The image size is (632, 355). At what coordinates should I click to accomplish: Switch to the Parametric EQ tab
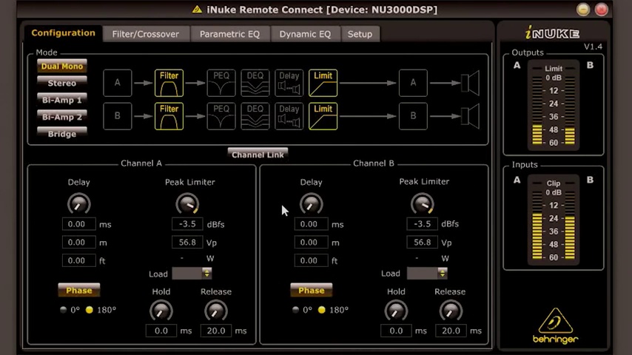pos(229,34)
